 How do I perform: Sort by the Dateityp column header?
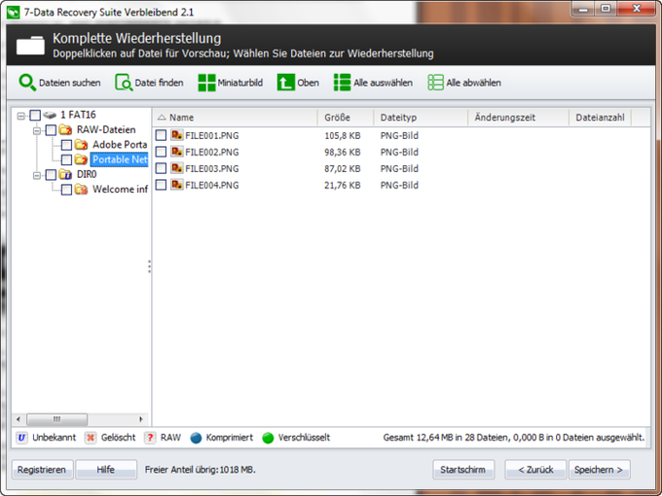pyautogui.click(x=421, y=118)
